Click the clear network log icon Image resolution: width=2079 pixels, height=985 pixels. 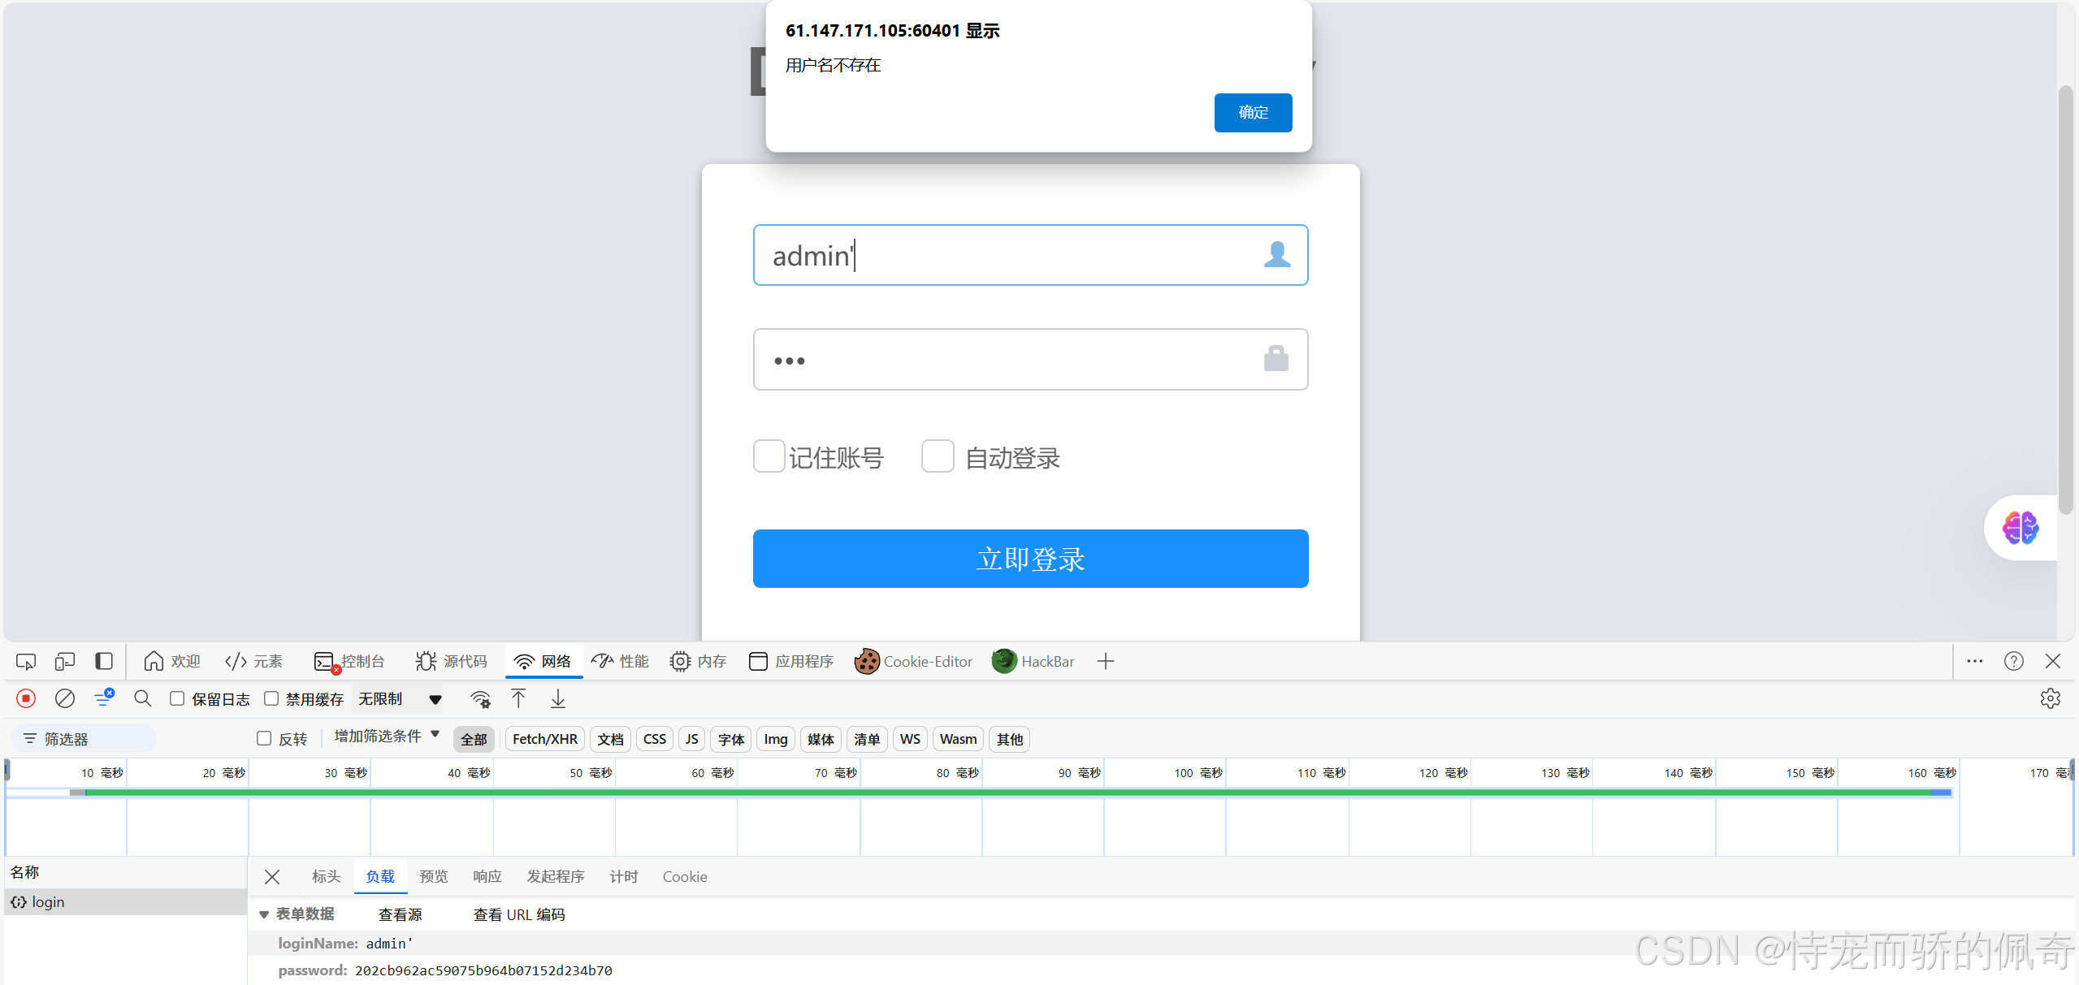click(65, 698)
